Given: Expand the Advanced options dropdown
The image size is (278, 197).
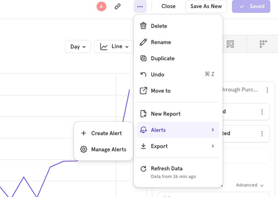Looking at the screenshot, I should click(250, 185).
